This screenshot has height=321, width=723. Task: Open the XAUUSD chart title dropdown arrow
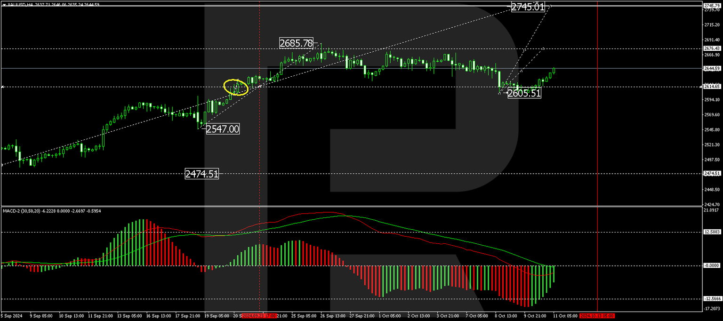(4, 4)
